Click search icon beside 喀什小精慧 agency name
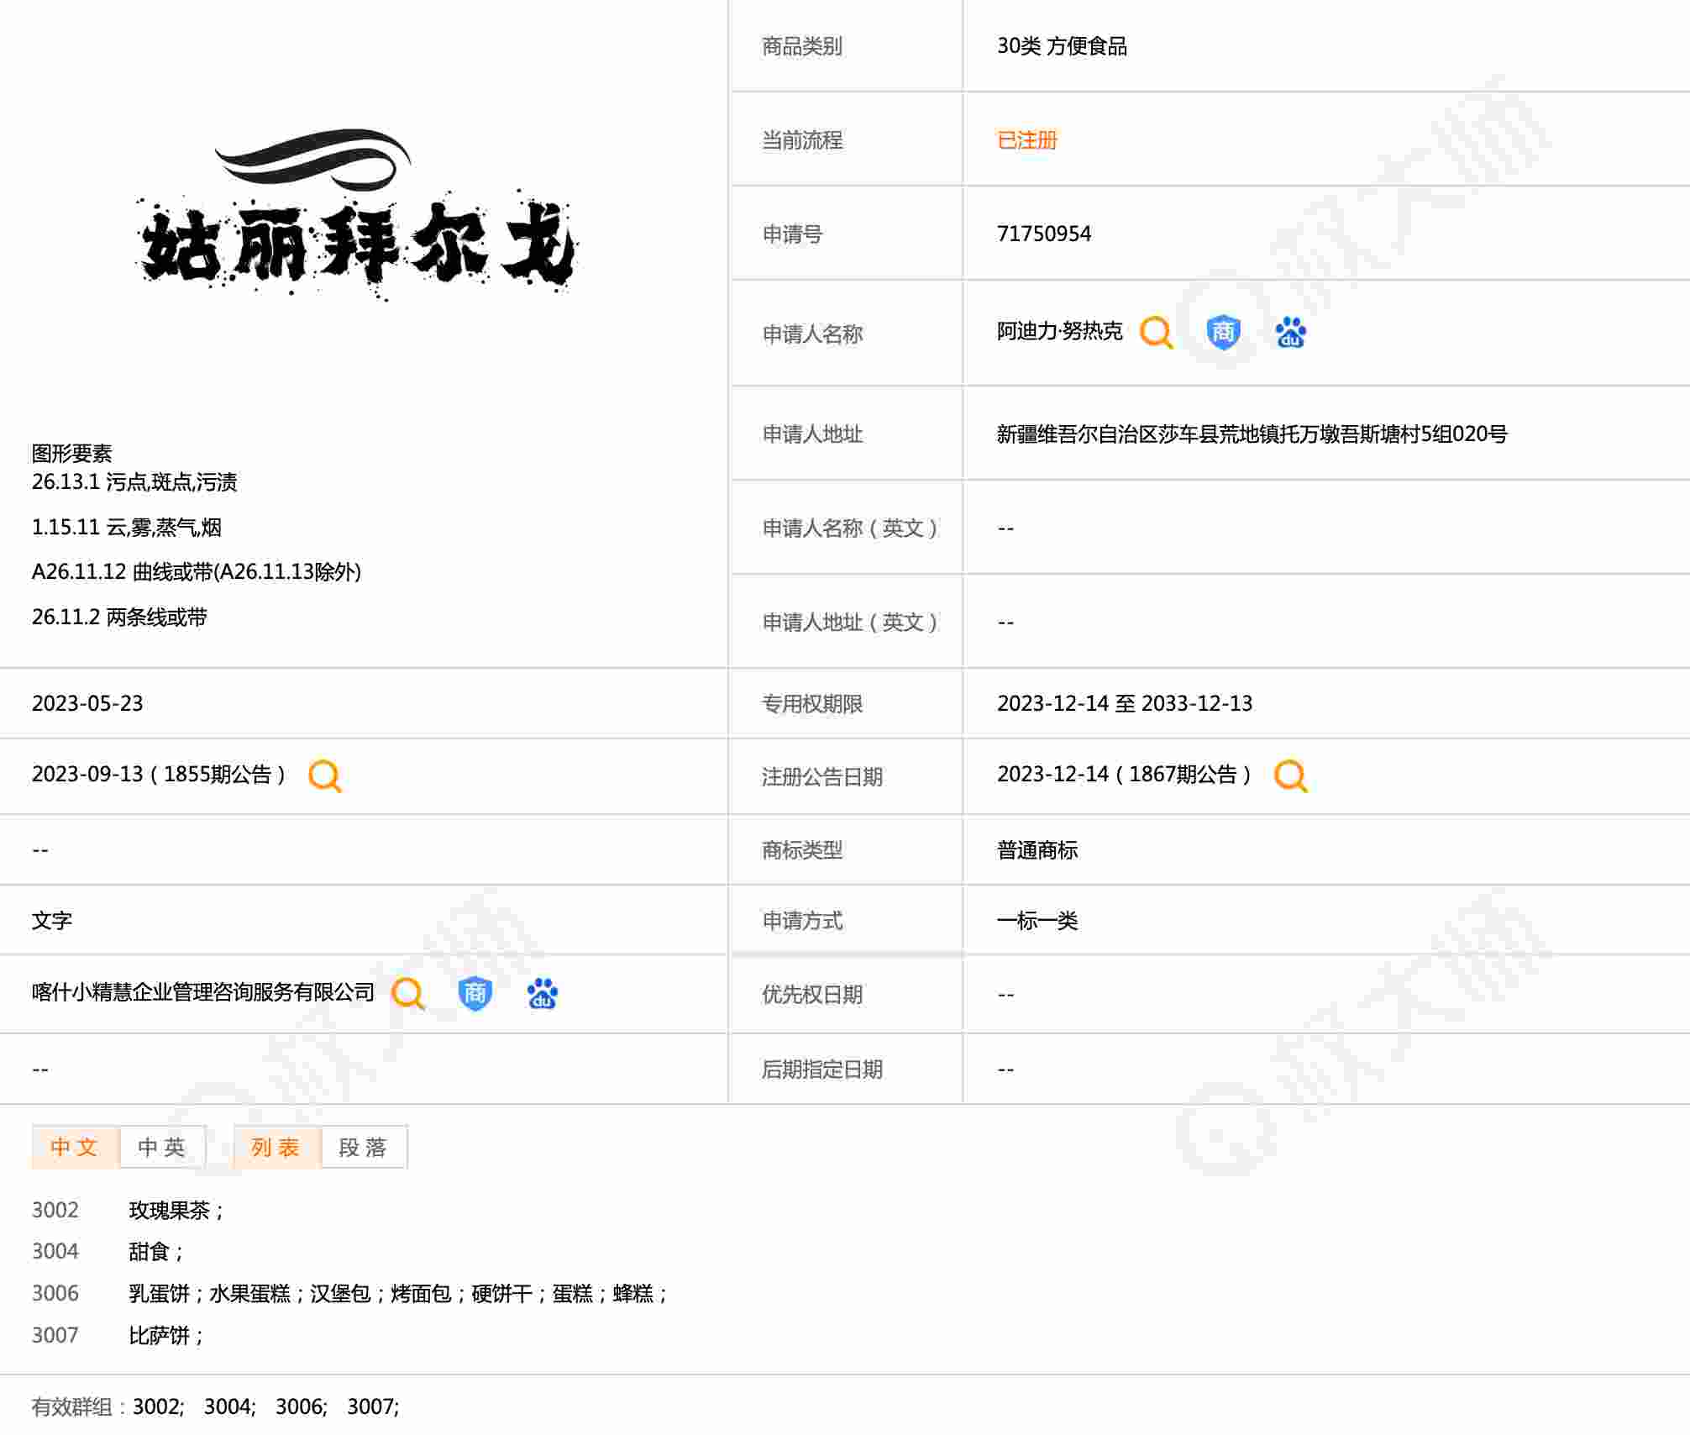 coord(408,994)
